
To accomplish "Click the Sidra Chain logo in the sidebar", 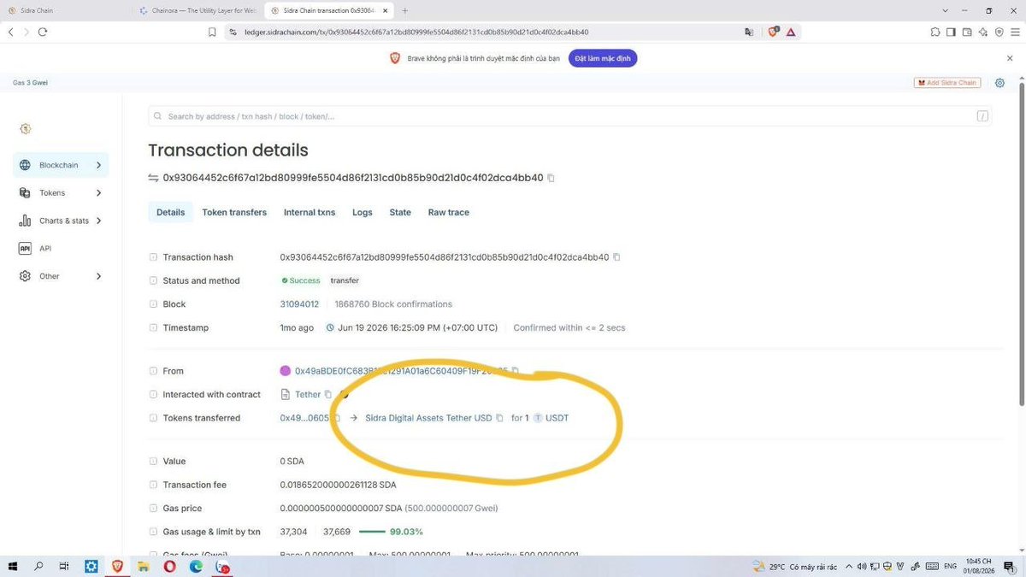I will (25, 129).
